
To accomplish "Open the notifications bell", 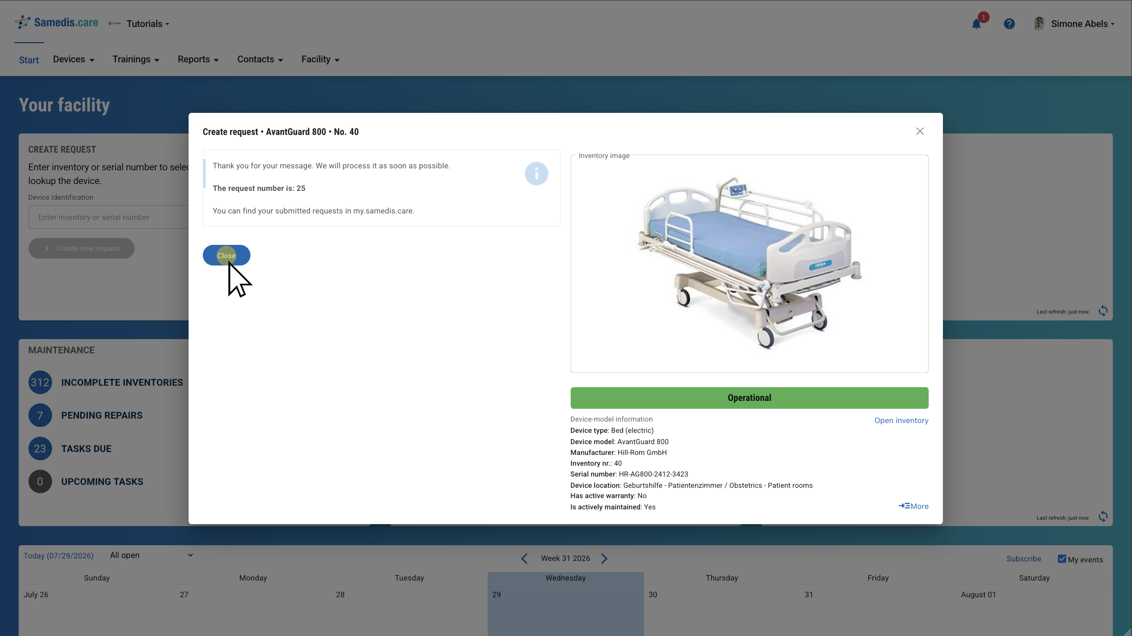I will tap(976, 24).
